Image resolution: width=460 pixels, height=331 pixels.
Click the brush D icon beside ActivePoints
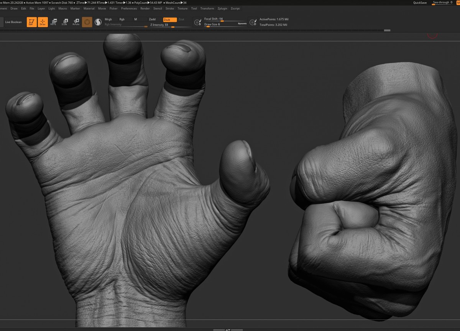[253, 22]
